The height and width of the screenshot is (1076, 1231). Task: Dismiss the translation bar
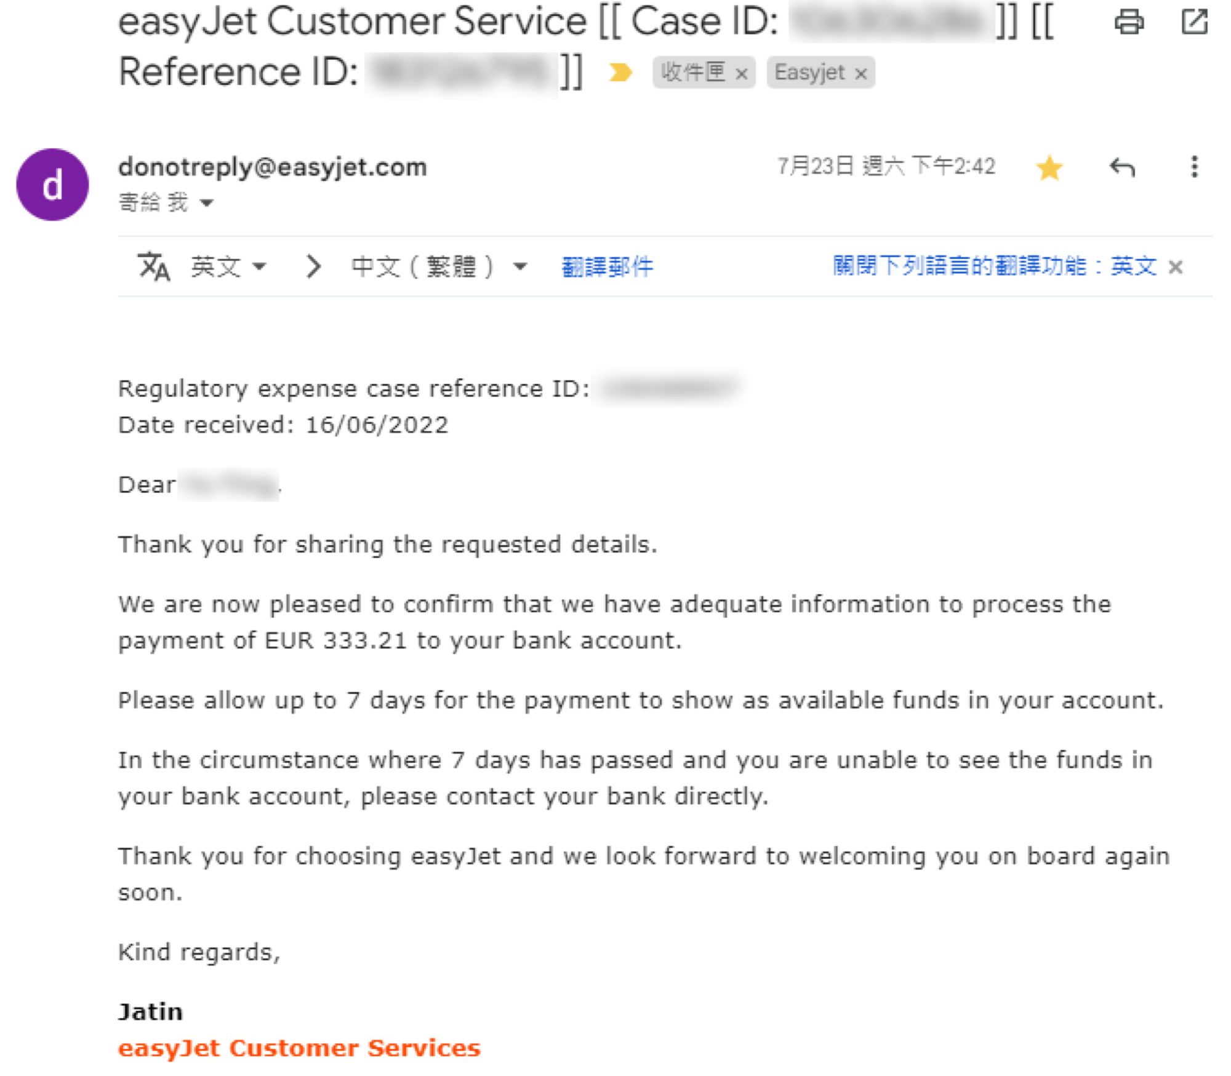(1176, 267)
